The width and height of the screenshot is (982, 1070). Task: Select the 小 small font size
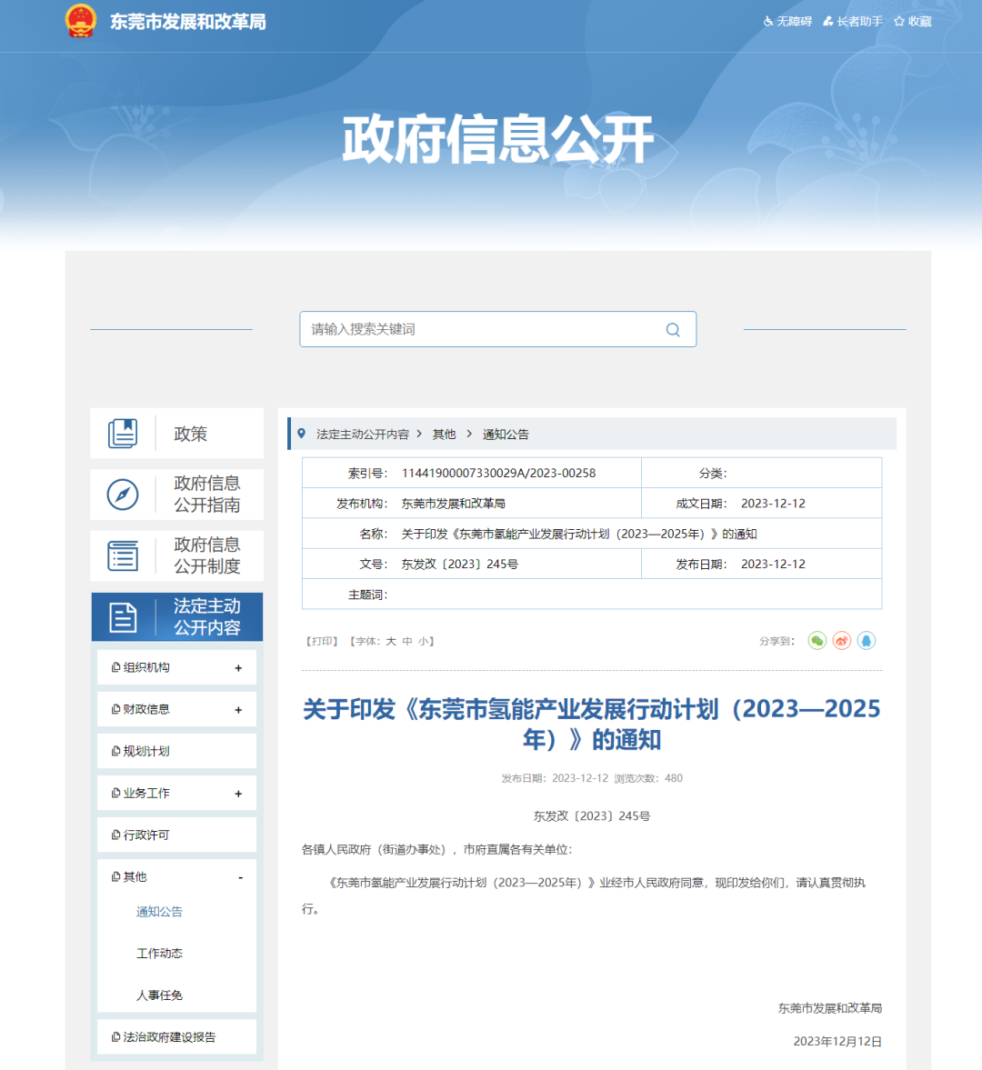click(x=420, y=641)
